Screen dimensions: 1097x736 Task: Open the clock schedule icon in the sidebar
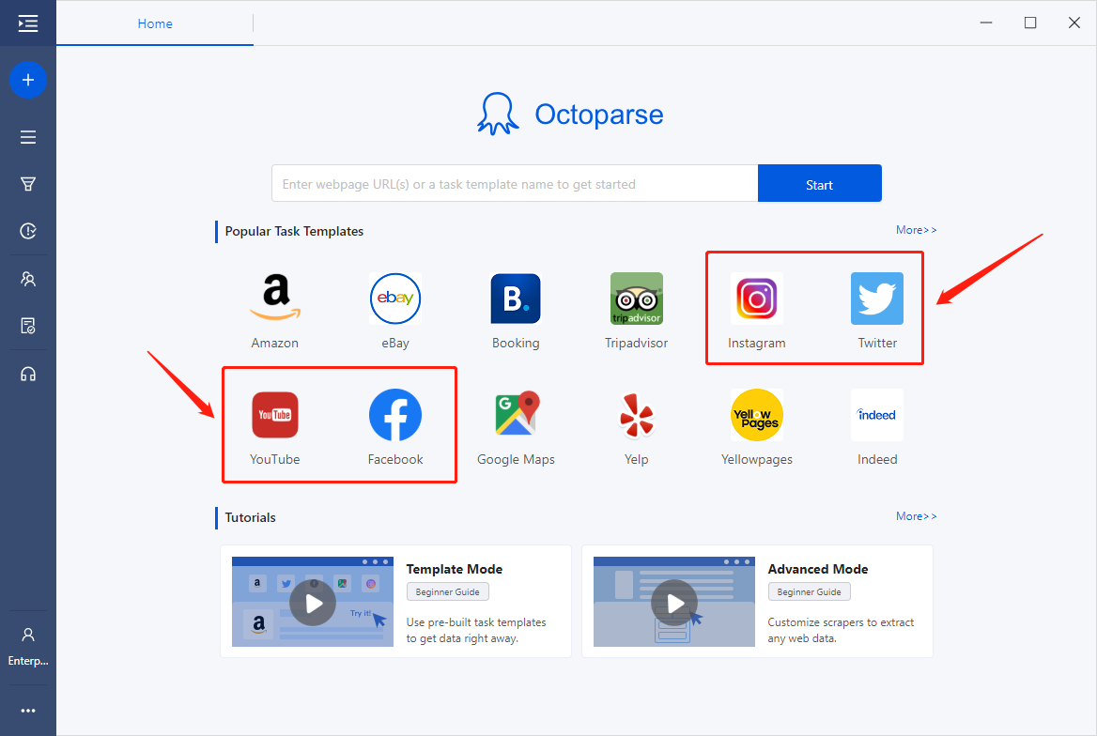pyautogui.click(x=28, y=231)
